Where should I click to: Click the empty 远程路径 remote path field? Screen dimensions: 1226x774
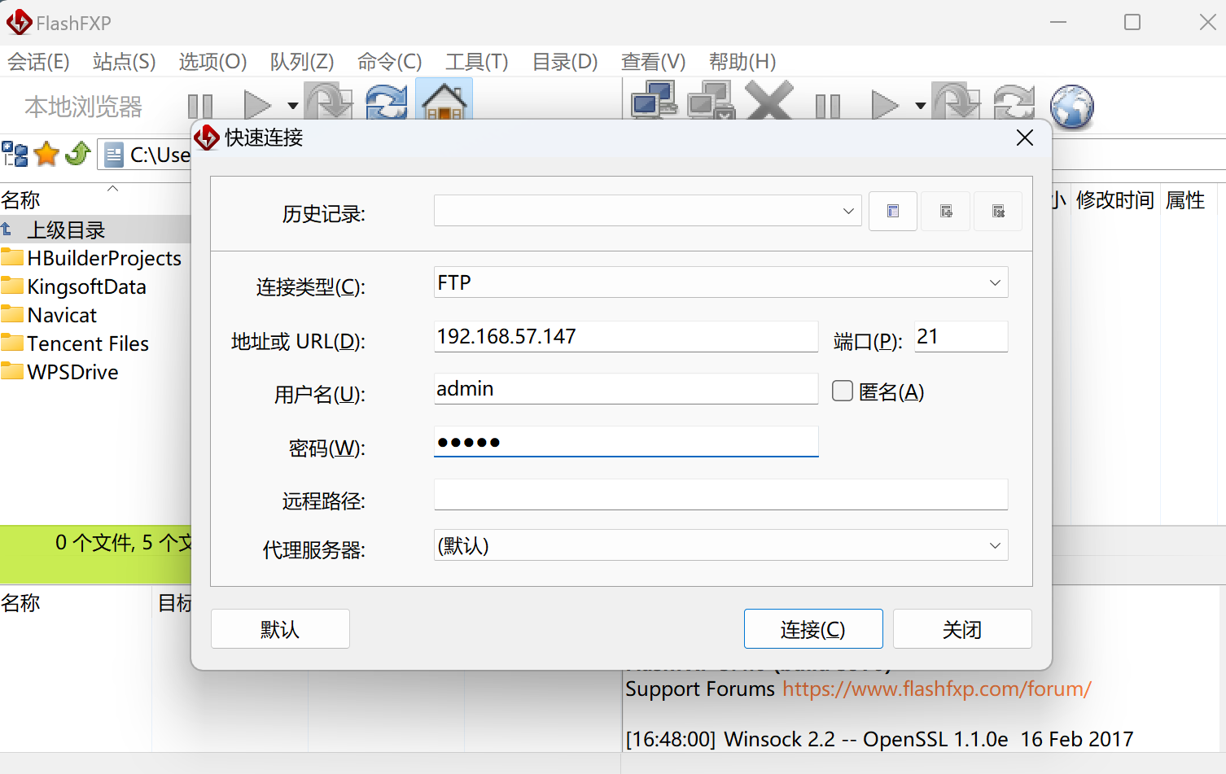721,495
